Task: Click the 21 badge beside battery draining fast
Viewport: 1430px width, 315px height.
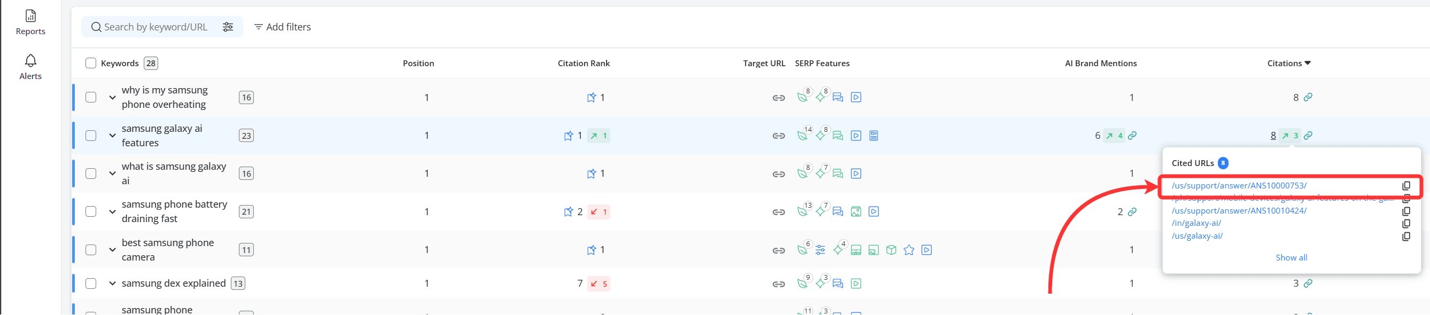Action: pyautogui.click(x=246, y=212)
